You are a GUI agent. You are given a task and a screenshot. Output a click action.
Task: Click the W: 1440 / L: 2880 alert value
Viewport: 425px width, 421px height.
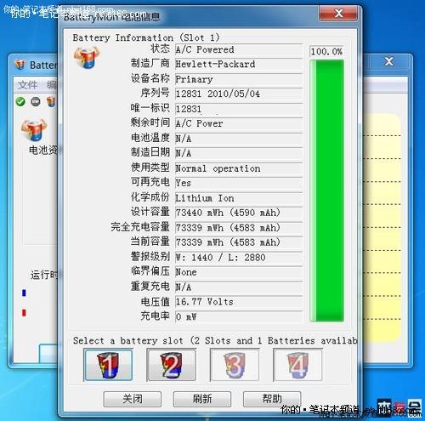pyautogui.click(x=239, y=258)
